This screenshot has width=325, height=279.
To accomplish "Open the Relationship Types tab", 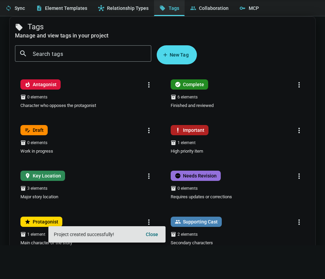I will tap(123, 8).
